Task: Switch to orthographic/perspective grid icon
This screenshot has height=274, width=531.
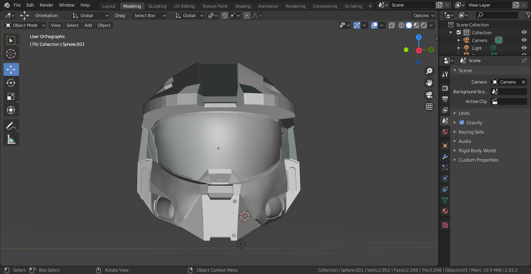Action: click(x=429, y=106)
